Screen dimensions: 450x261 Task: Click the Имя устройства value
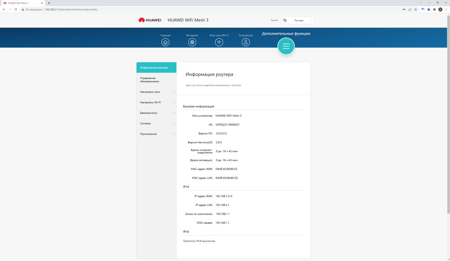[229, 116]
